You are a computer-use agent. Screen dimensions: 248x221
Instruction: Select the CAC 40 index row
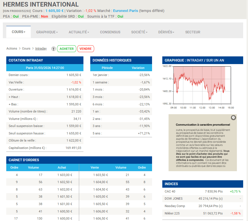(203, 191)
